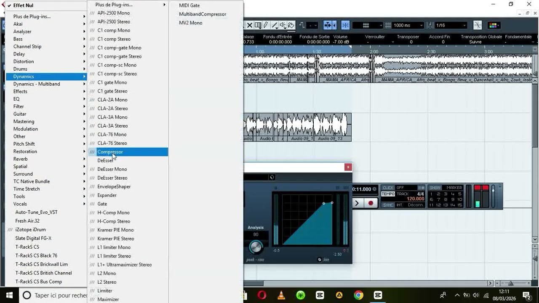Adjust the Analysis peak-rms knob
This screenshot has height=303, width=539.
coord(256,247)
